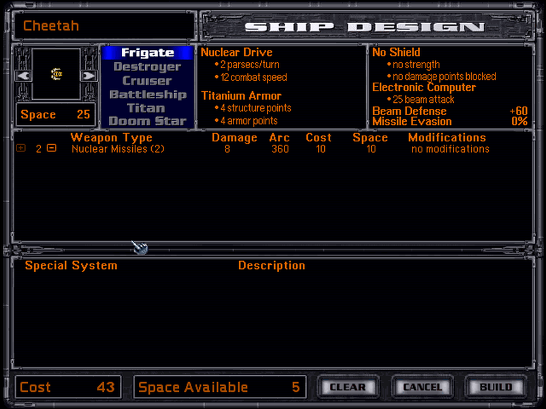Select next ship image arrow

(x=88, y=75)
